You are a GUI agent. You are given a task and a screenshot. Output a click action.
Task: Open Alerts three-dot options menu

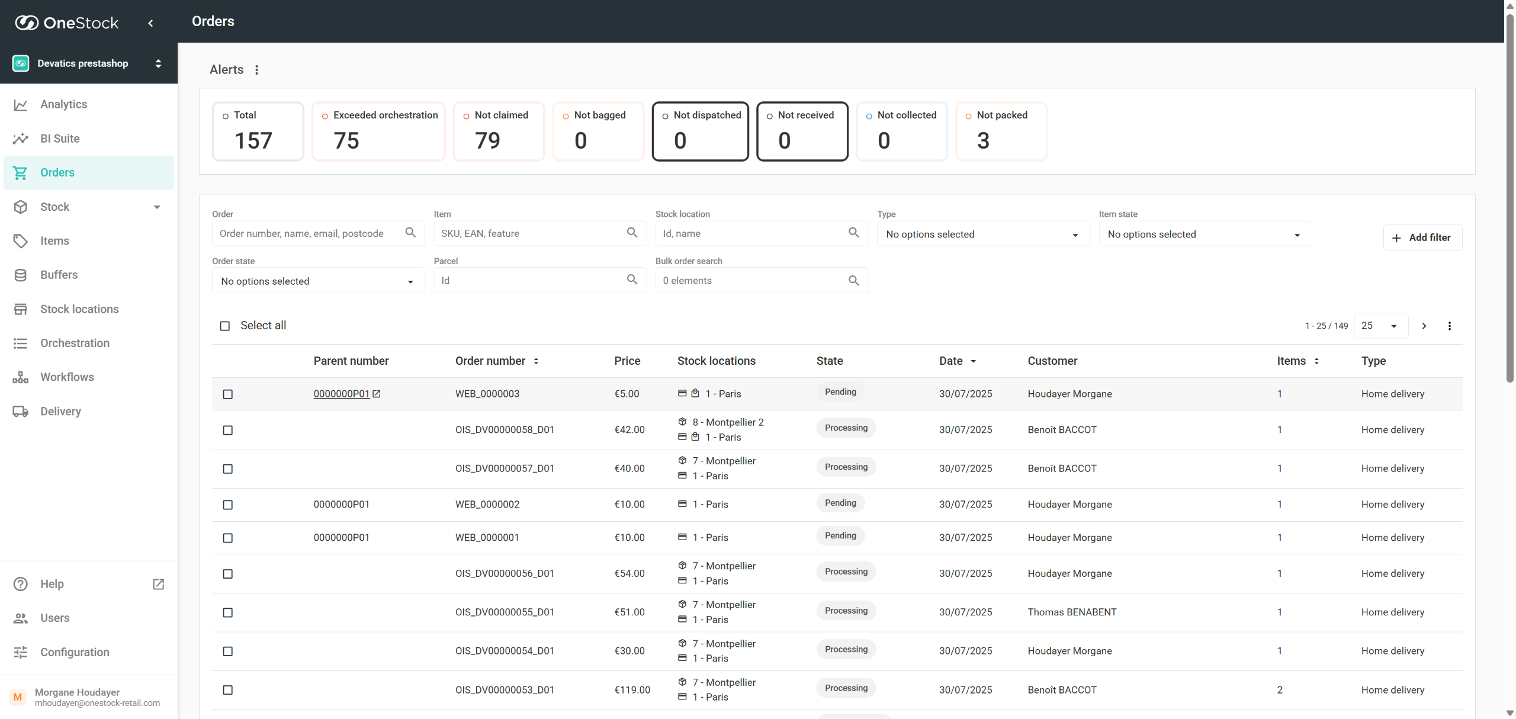click(256, 70)
